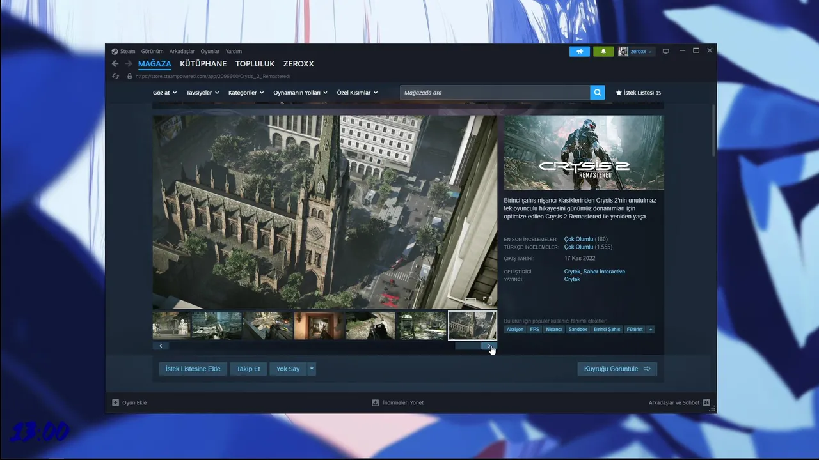Click the forward navigation arrow

pos(129,64)
